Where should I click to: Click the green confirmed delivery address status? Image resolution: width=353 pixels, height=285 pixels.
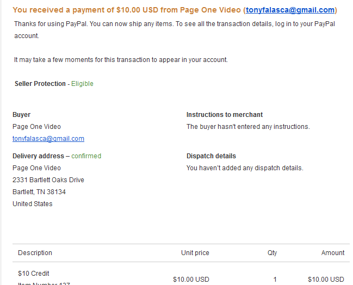pyautogui.click(x=86, y=156)
